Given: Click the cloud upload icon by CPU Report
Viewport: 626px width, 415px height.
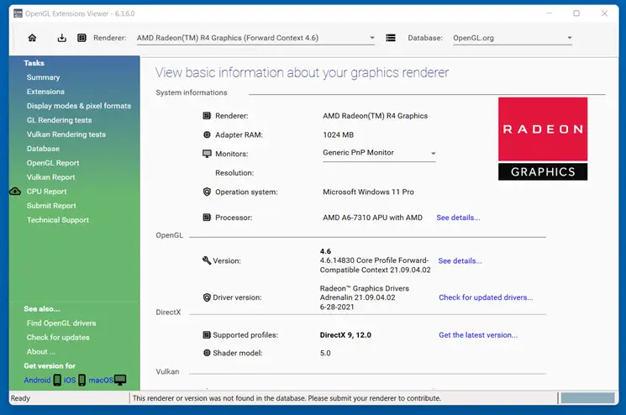Looking at the screenshot, I should 15,192.
